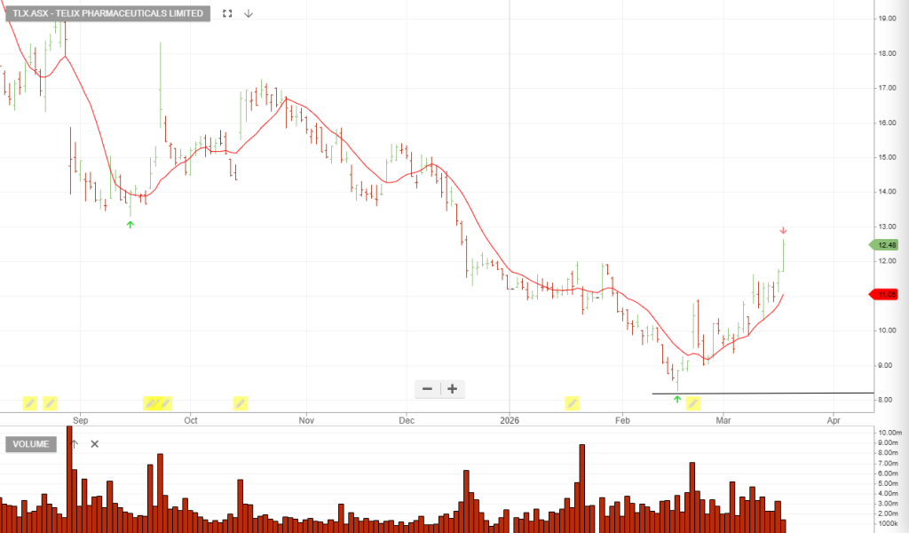This screenshot has height=533, width=909.
Task: Open the yellow note marker in mid-October
Action: (240, 403)
